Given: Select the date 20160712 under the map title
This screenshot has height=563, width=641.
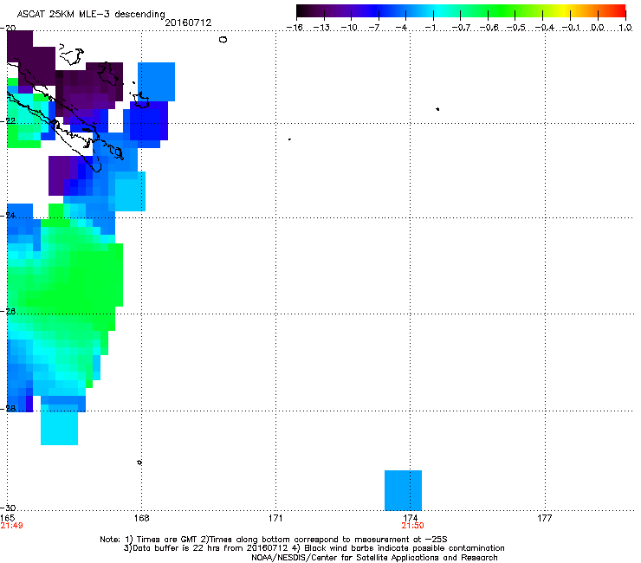Looking at the screenshot, I should point(188,23).
